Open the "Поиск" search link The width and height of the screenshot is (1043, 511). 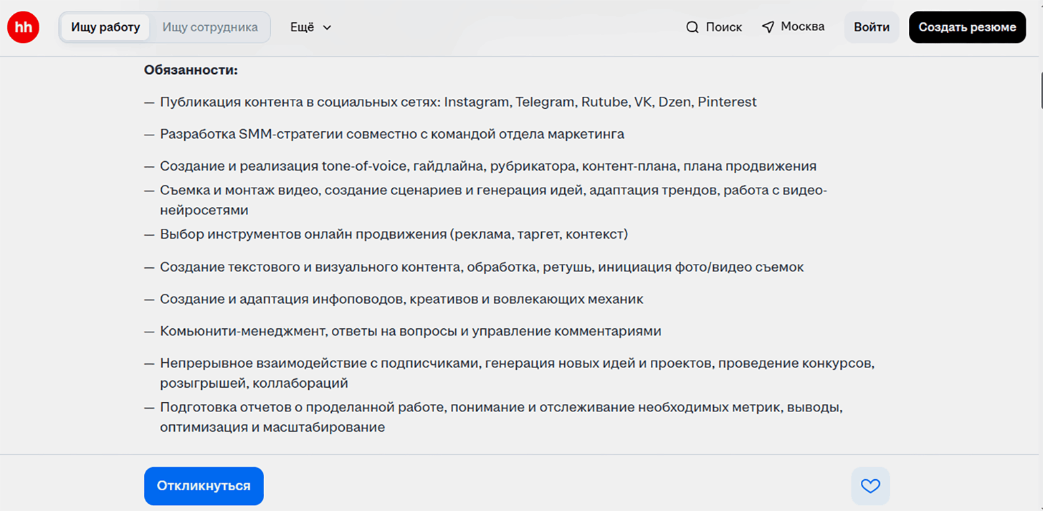[723, 27]
